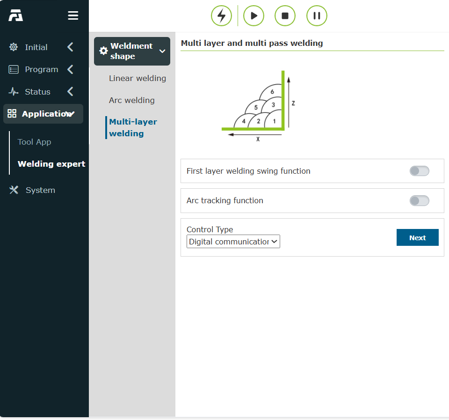Viewport: 449px width, 420px height.
Task: Click the Status pulse icon
Action: click(x=14, y=92)
